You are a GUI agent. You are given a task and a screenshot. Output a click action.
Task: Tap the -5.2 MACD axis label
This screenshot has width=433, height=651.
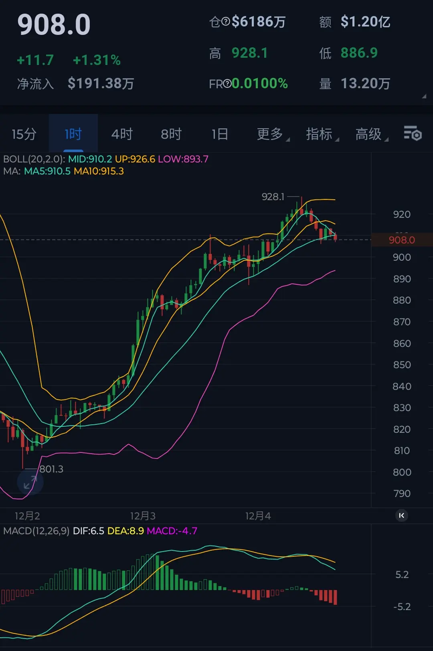coord(402,606)
